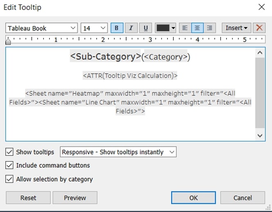The width and height of the screenshot is (272, 212).
Task: Toggle Bold formatting button
Action: (117, 28)
